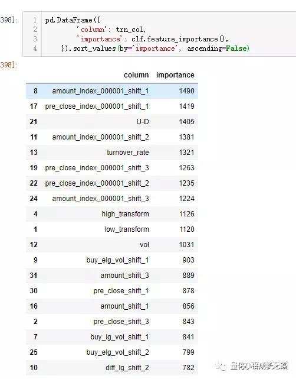296x379 pixels.
Task: Click the amount_shift_3 row
Action: click(112, 276)
